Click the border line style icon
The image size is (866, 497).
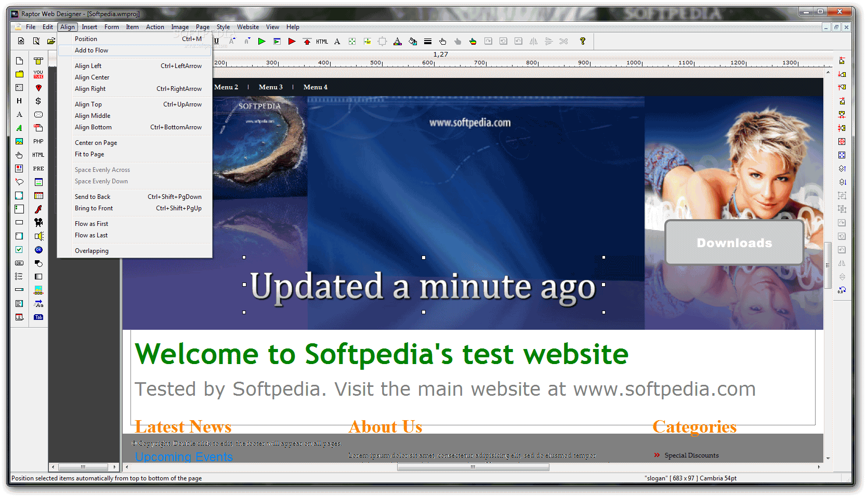tap(427, 41)
